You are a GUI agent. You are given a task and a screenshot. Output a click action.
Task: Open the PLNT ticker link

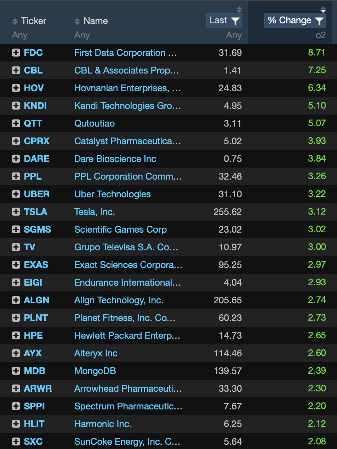pos(36,318)
